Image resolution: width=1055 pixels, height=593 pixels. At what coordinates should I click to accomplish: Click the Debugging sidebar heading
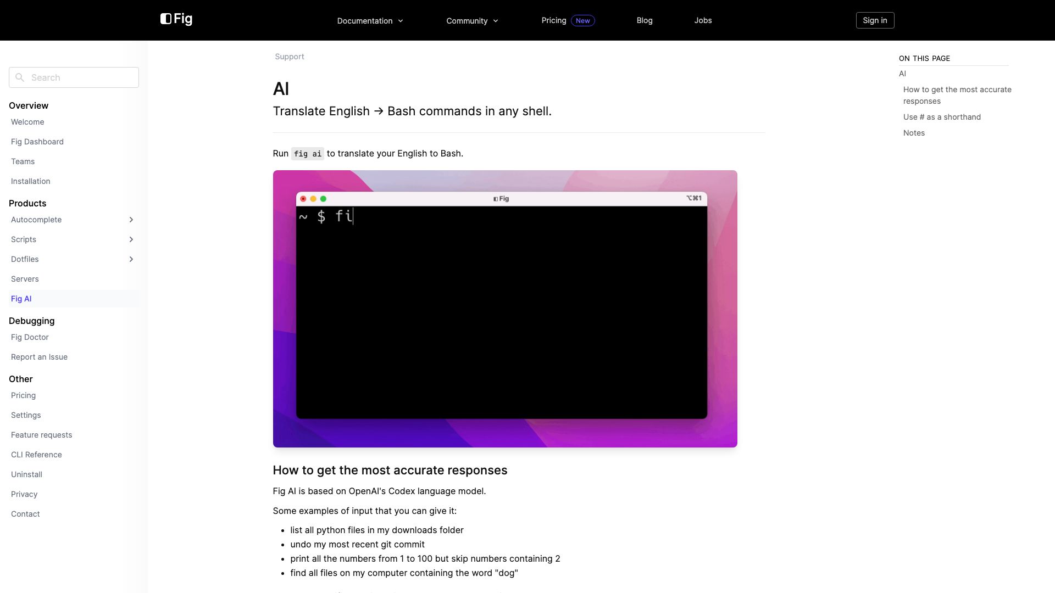[x=32, y=321]
